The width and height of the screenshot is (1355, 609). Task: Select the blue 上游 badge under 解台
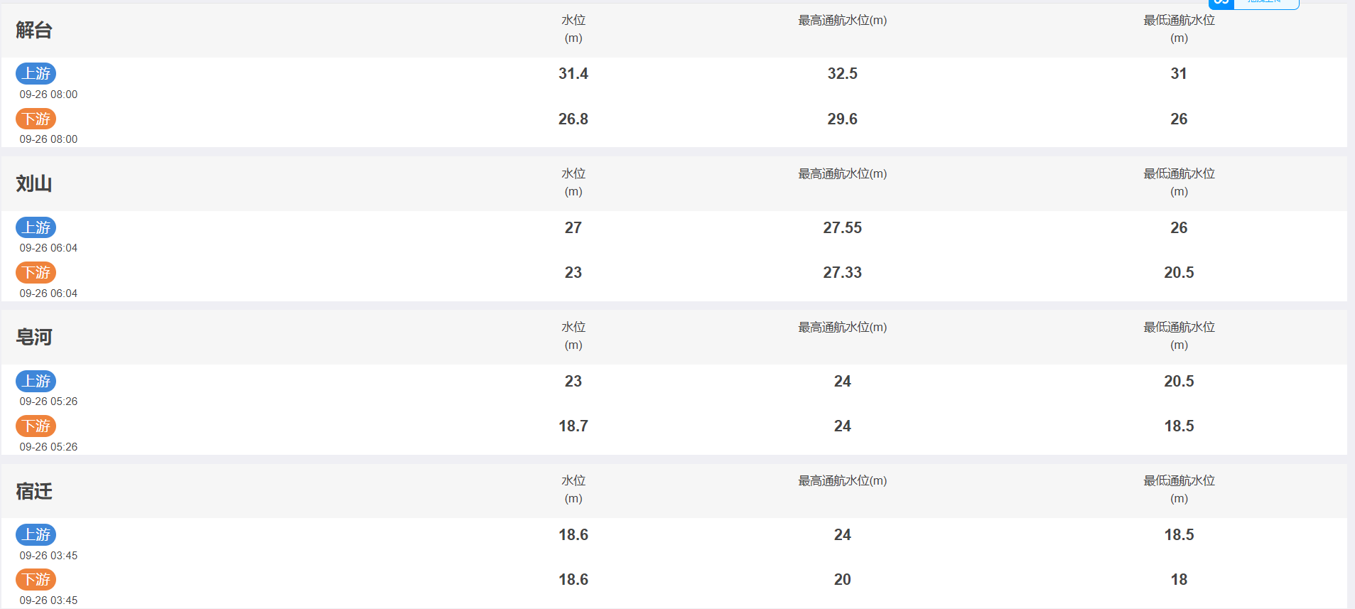[x=36, y=73]
